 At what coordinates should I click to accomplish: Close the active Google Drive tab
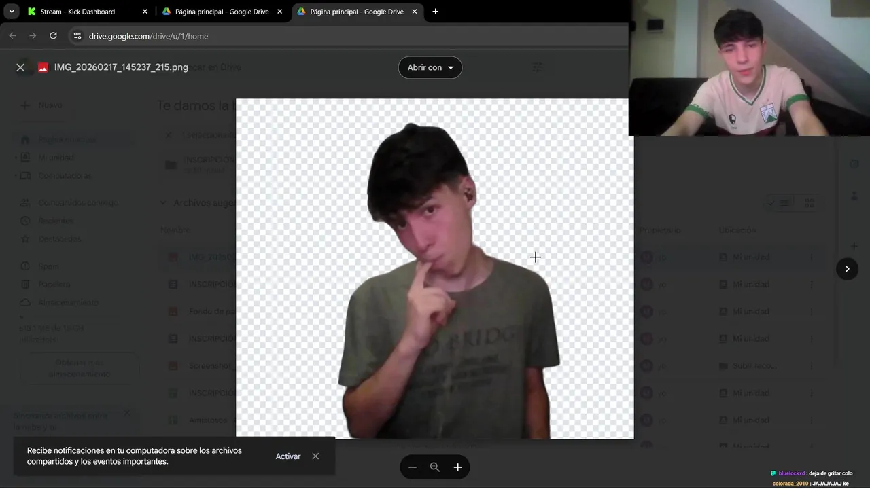point(415,12)
